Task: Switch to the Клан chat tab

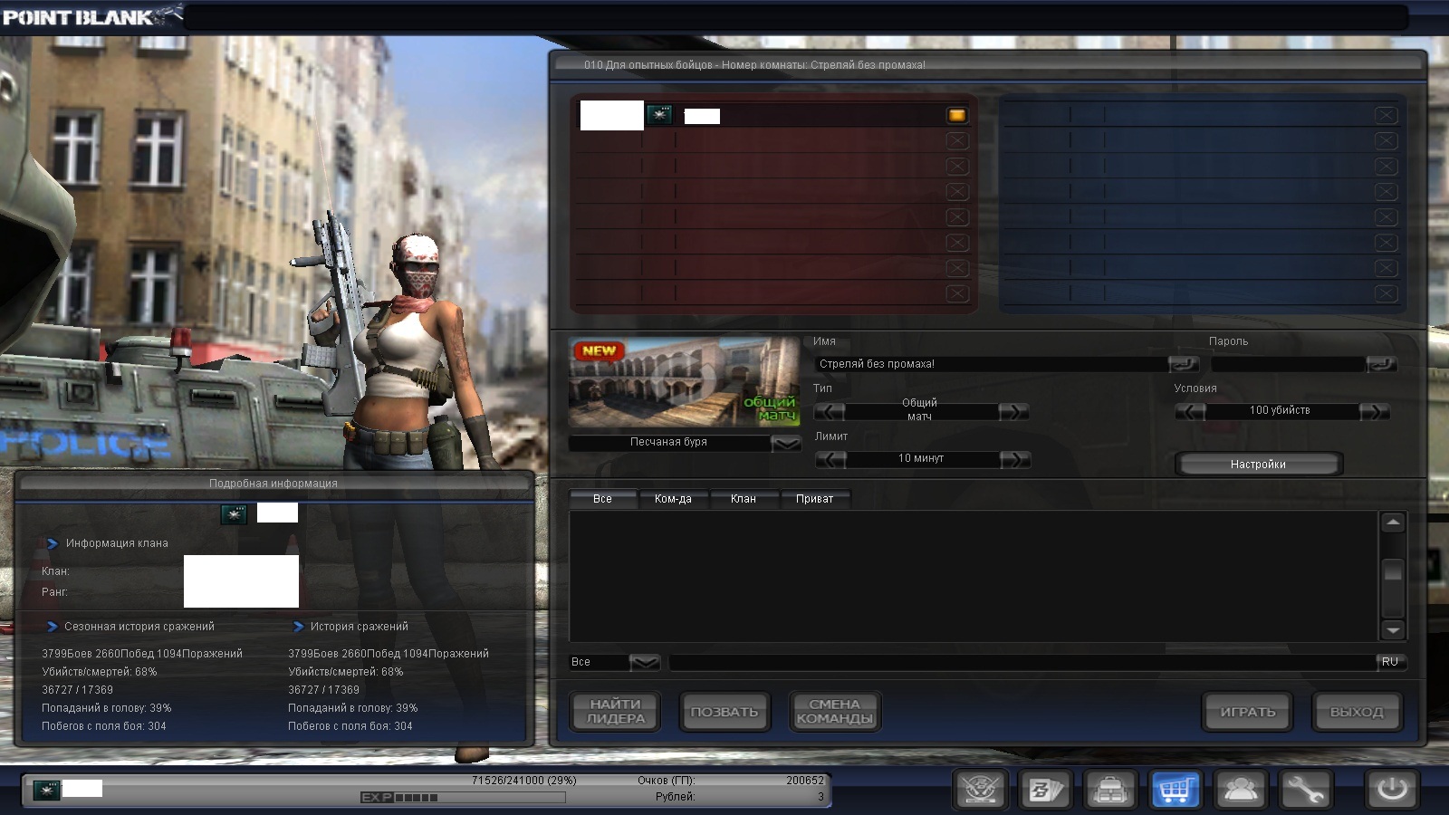Action: click(x=743, y=499)
